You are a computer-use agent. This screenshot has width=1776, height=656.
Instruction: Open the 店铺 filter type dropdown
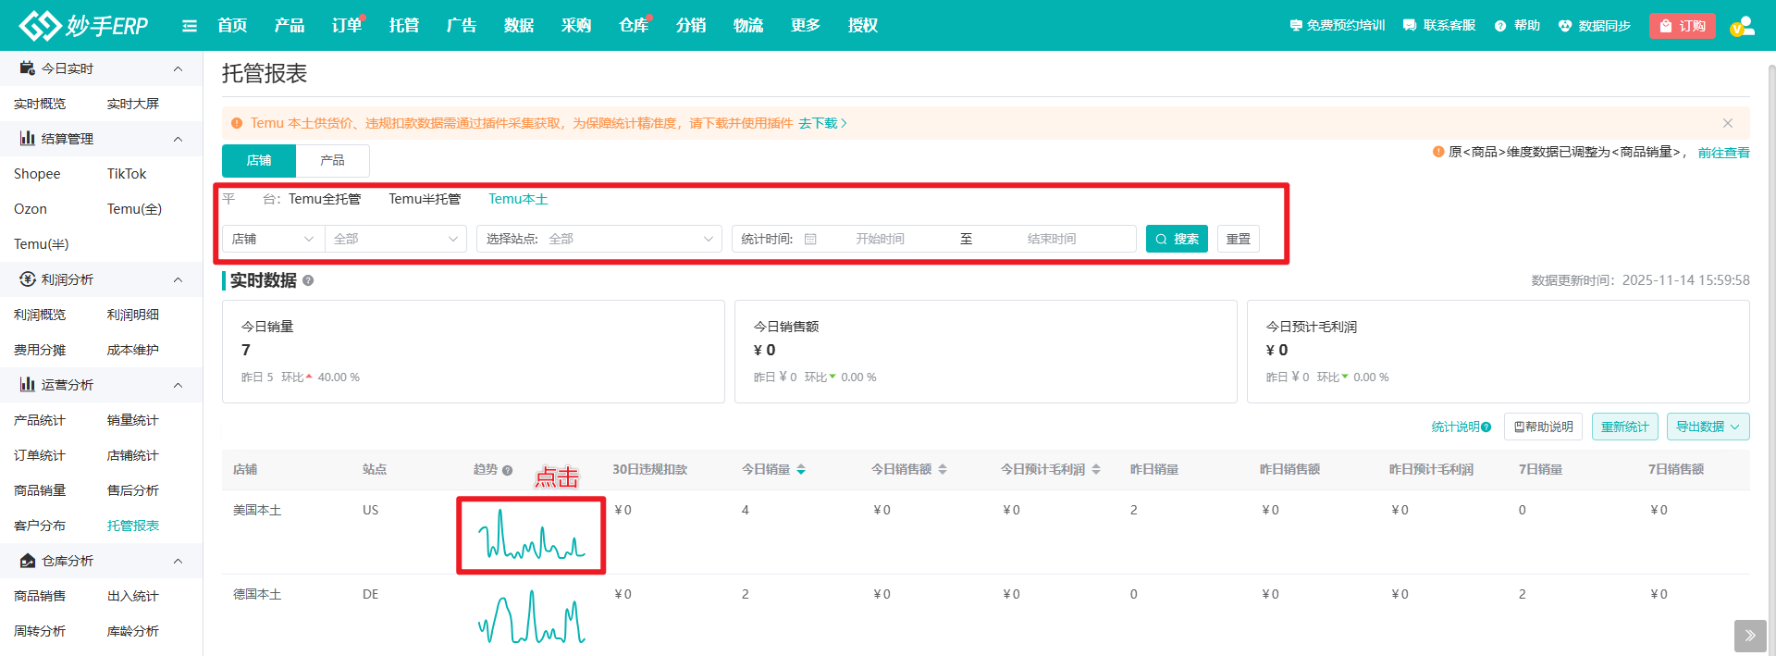pyautogui.click(x=274, y=239)
